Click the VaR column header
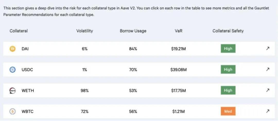 [x=178, y=31]
